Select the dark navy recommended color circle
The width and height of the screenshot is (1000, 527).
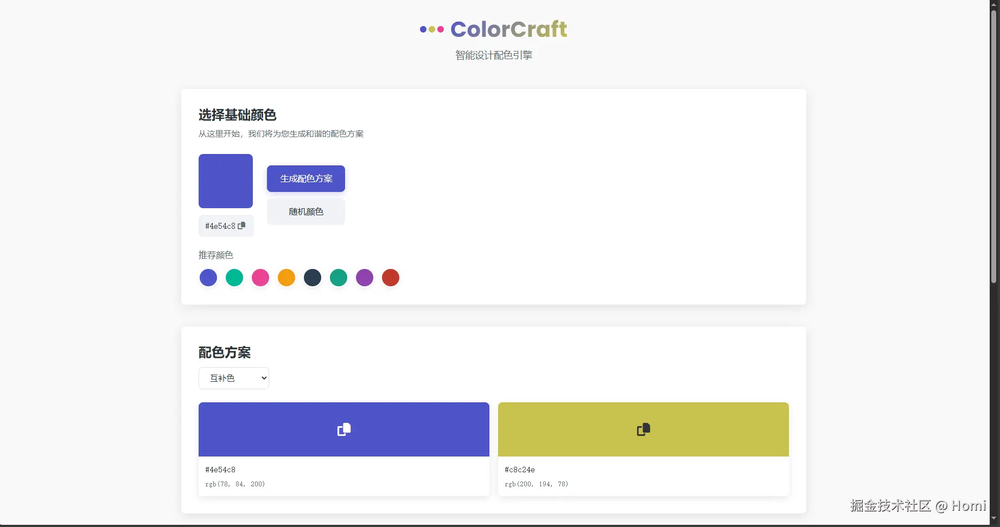(312, 278)
